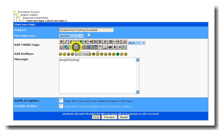The height and width of the screenshot is (130, 219).
Task: Click the message icon page preview
Action: point(89,35)
